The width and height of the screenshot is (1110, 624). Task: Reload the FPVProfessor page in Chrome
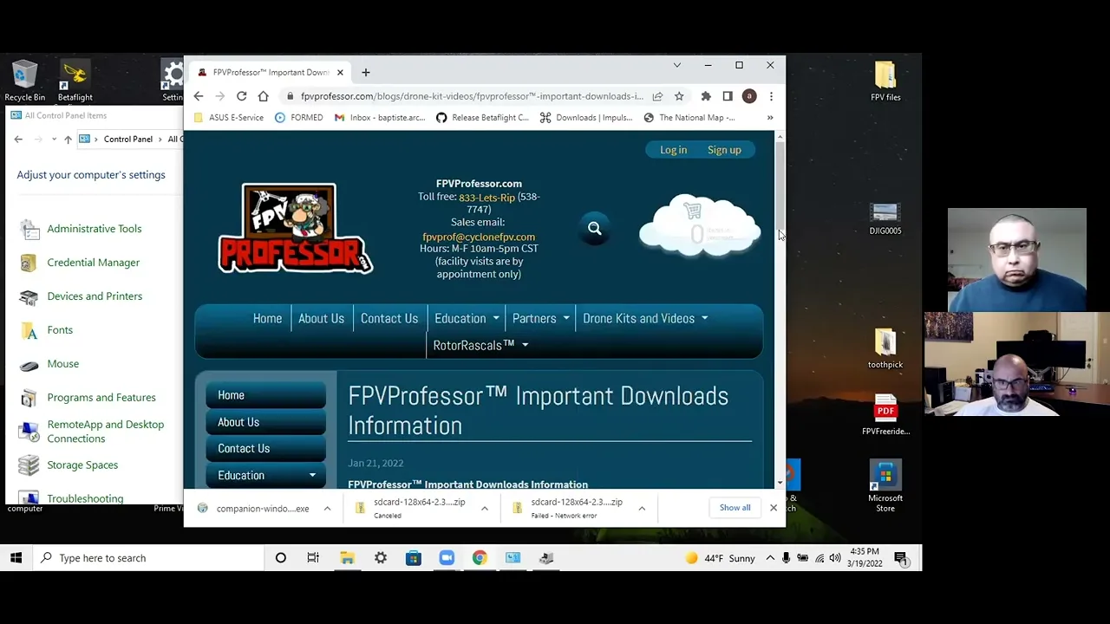pyautogui.click(x=242, y=96)
